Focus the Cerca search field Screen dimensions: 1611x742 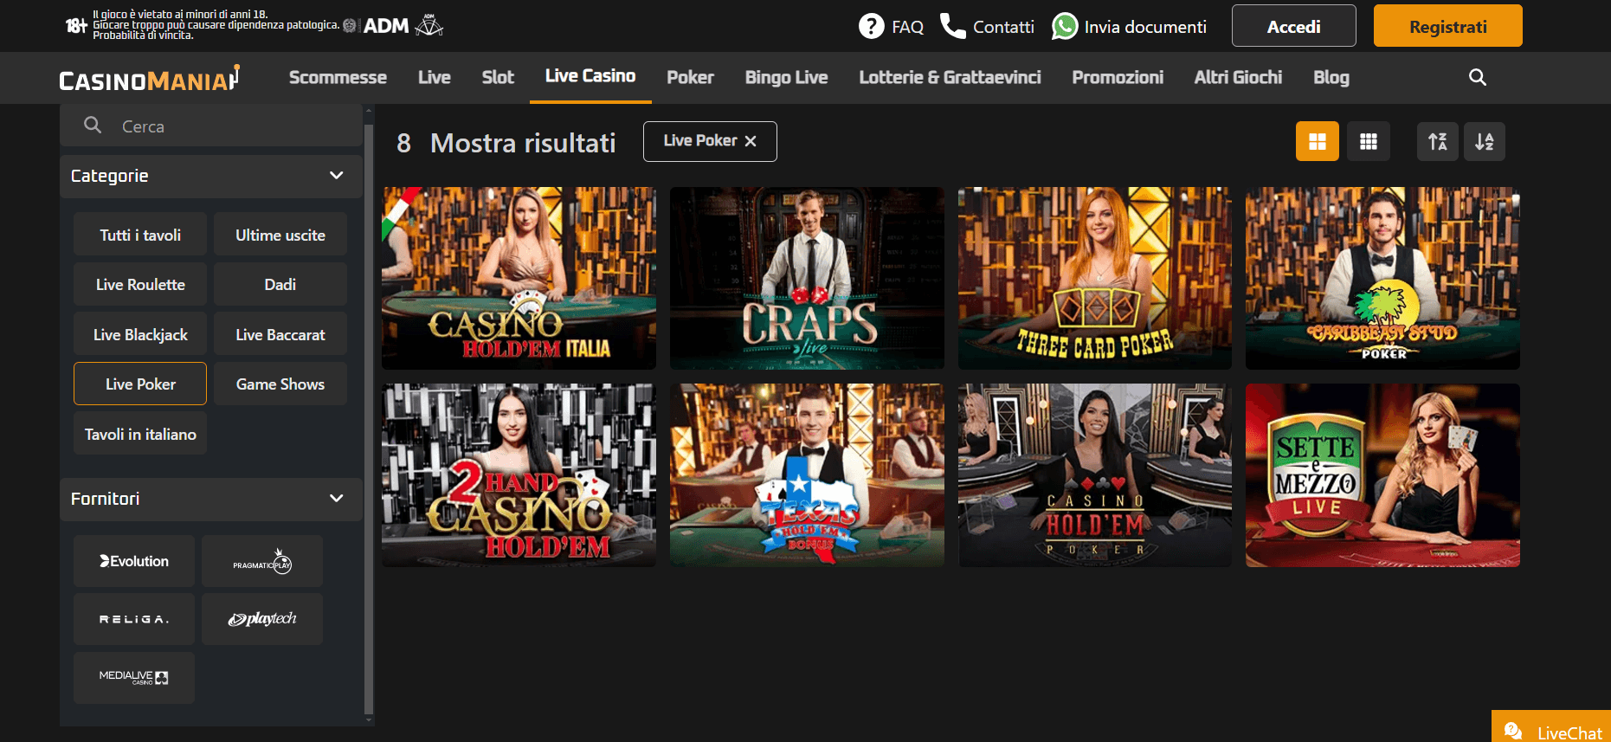pyautogui.click(x=211, y=126)
